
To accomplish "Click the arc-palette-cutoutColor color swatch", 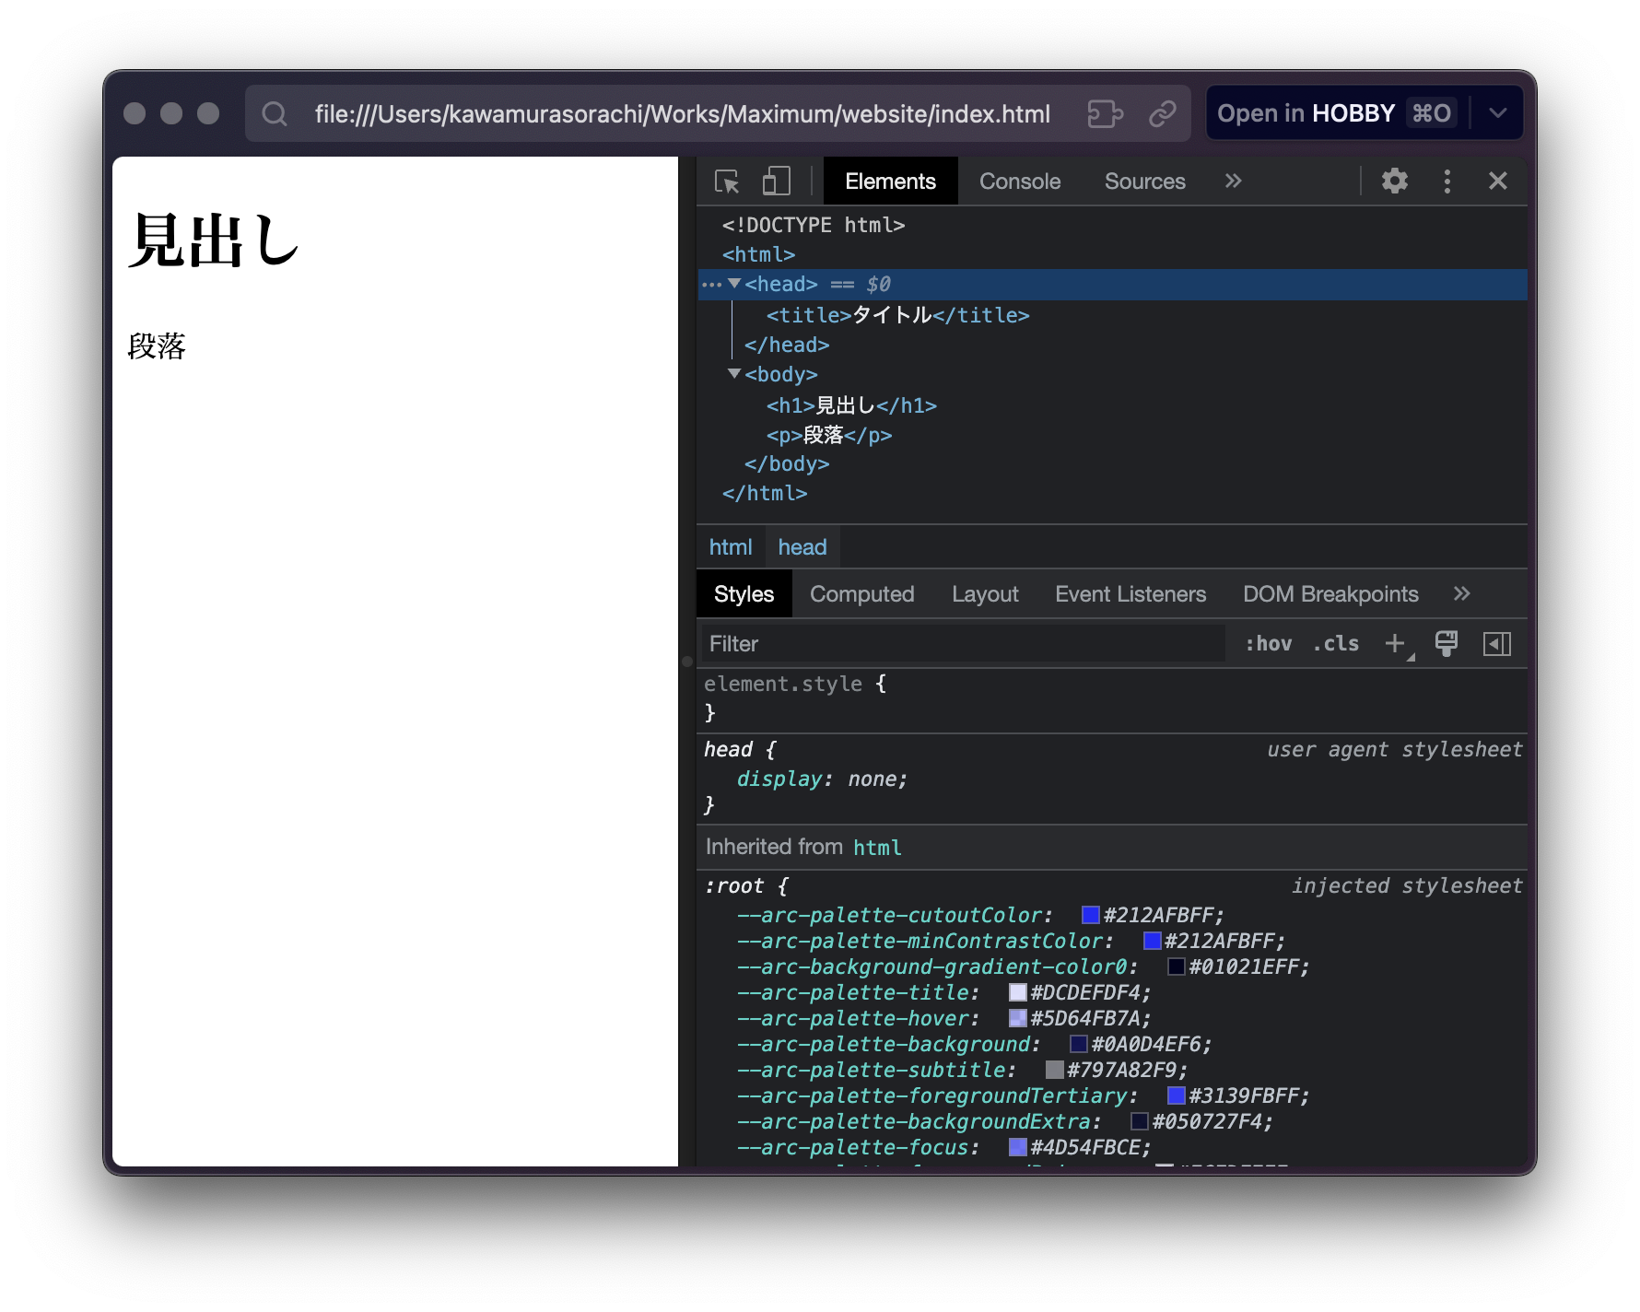I will click(x=1090, y=915).
